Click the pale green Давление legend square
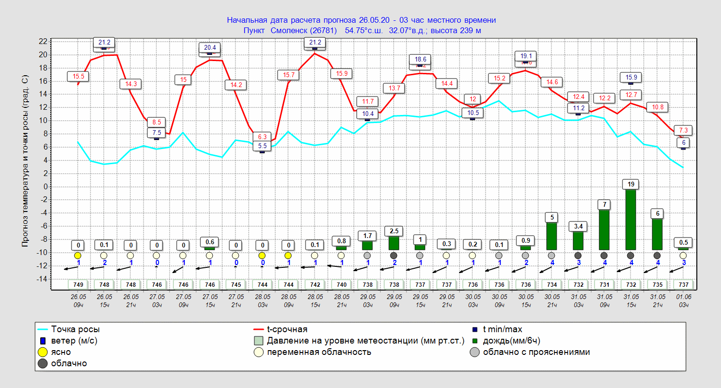This screenshot has width=721, height=388. [258, 341]
